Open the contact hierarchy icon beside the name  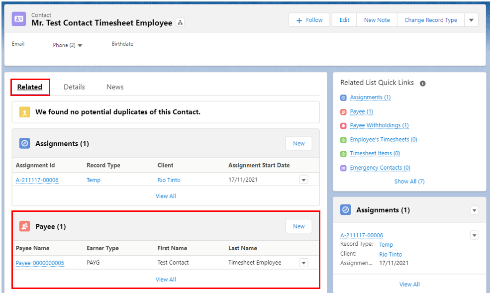180,22
